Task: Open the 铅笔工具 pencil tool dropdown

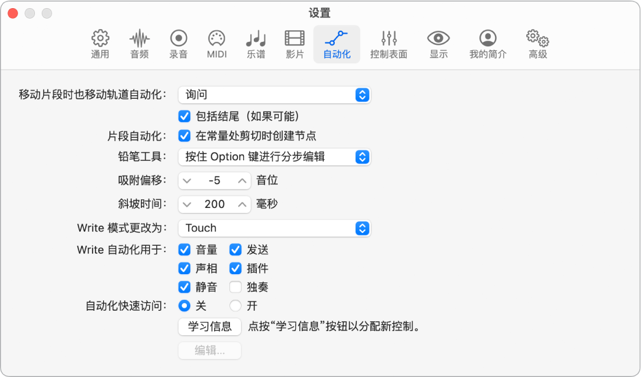Action: click(274, 157)
